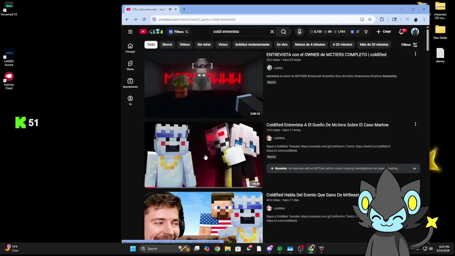
Task: Select the Sin mirar filter chip
Action: point(204,44)
